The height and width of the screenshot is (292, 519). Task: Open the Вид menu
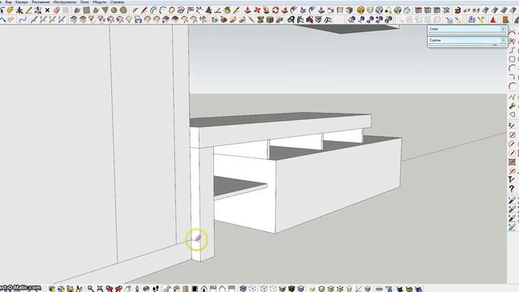(8, 2)
